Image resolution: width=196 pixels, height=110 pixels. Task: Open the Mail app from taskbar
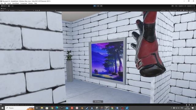coord(67,108)
